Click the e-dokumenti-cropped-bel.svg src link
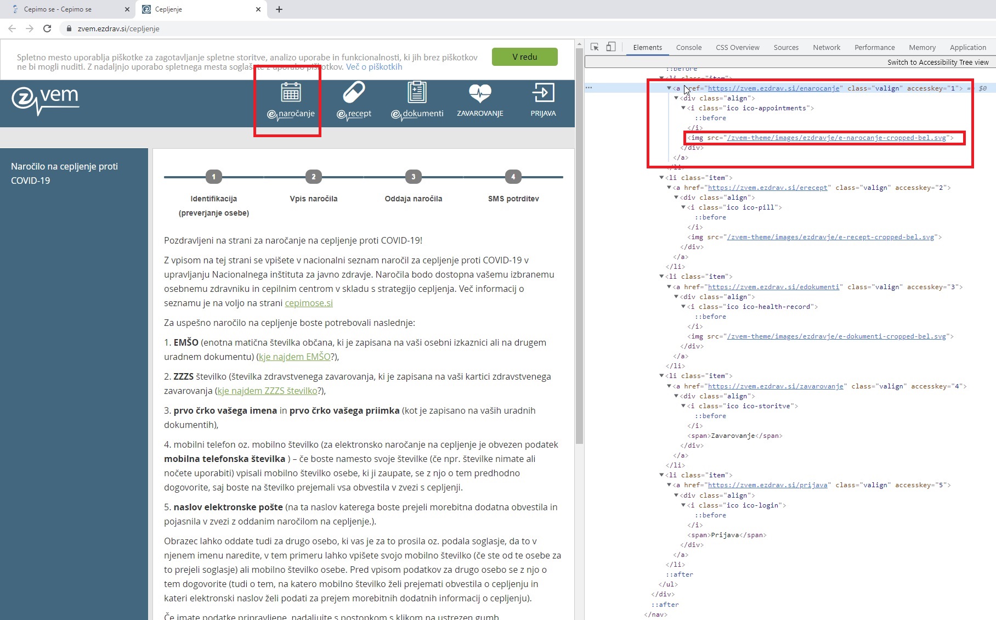The width and height of the screenshot is (996, 620). (836, 336)
